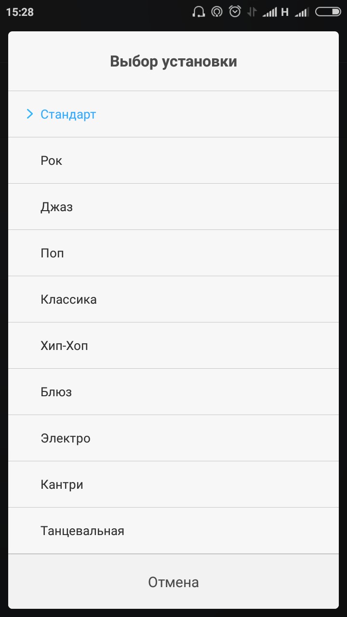Choose the Джаз equalizer preset
The width and height of the screenshot is (347, 617).
173,207
